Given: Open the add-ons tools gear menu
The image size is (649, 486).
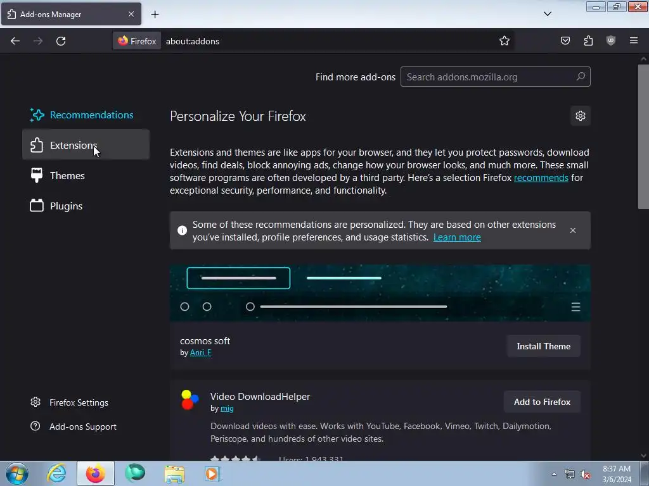Looking at the screenshot, I should (581, 116).
